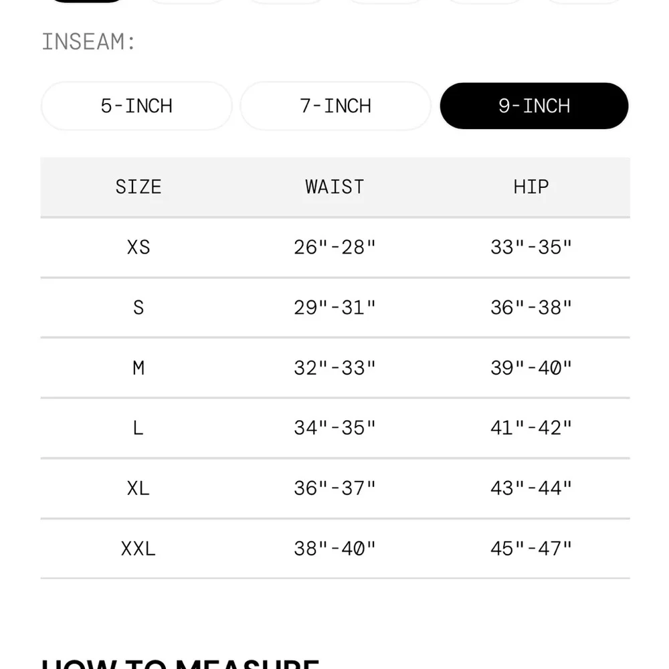Click hip measurement 45"-47"
This screenshot has height=669, width=669.
(531, 549)
